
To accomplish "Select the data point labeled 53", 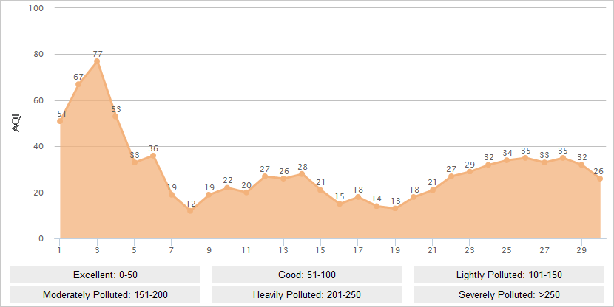I will [x=115, y=117].
